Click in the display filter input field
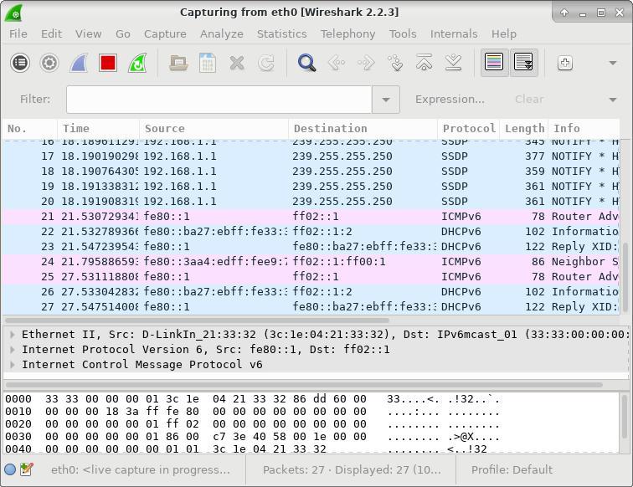The image size is (633, 487). point(219,100)
